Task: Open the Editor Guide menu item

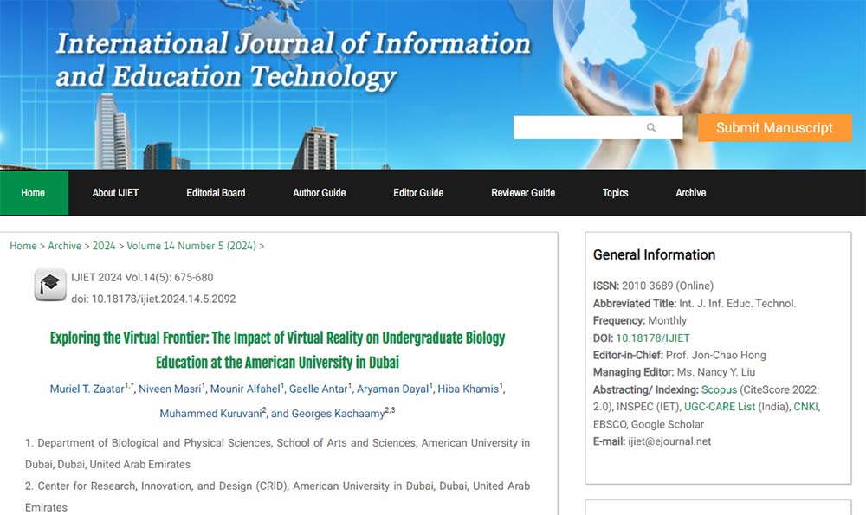Action: coord(418,193)
